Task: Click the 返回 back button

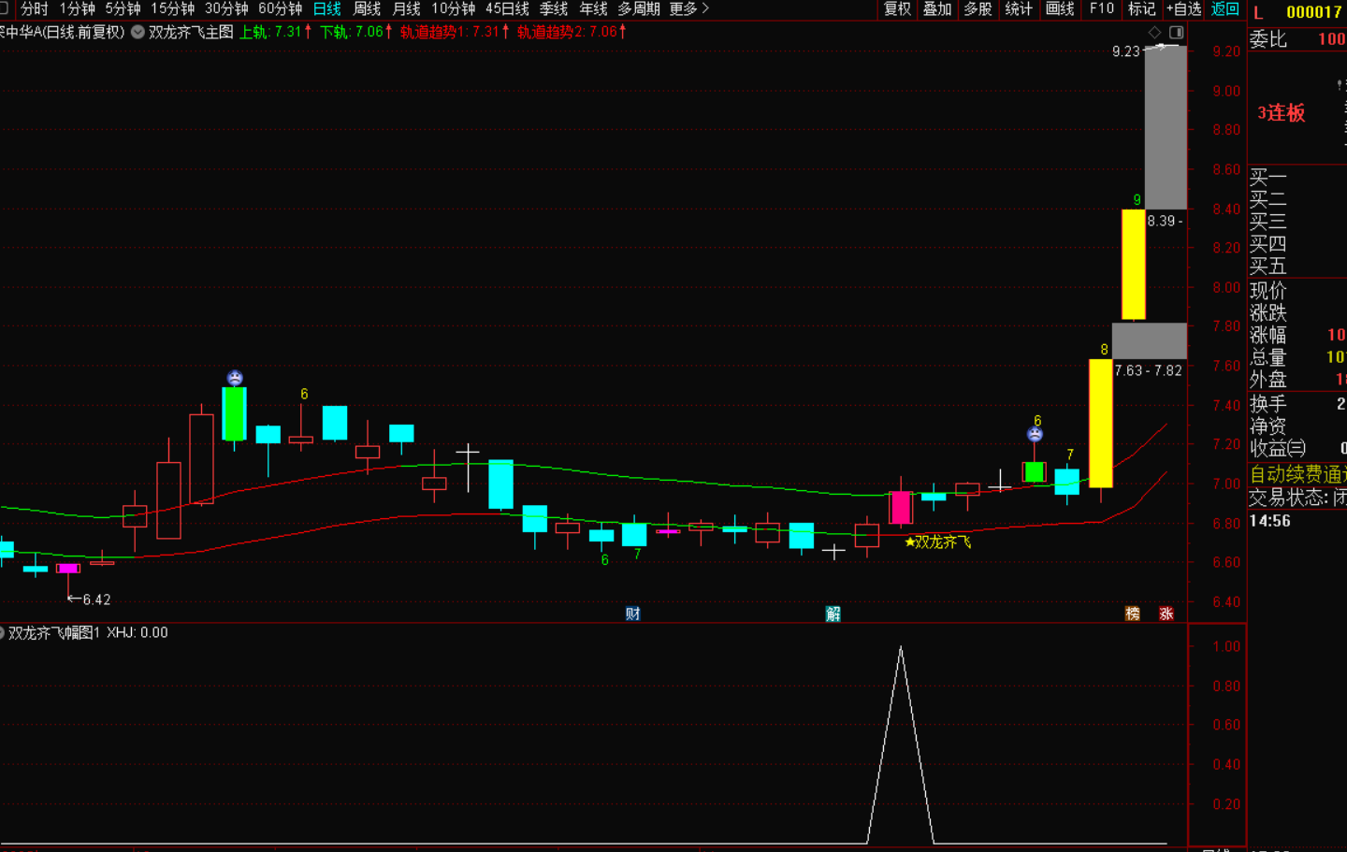Action: pos(1224,8)
